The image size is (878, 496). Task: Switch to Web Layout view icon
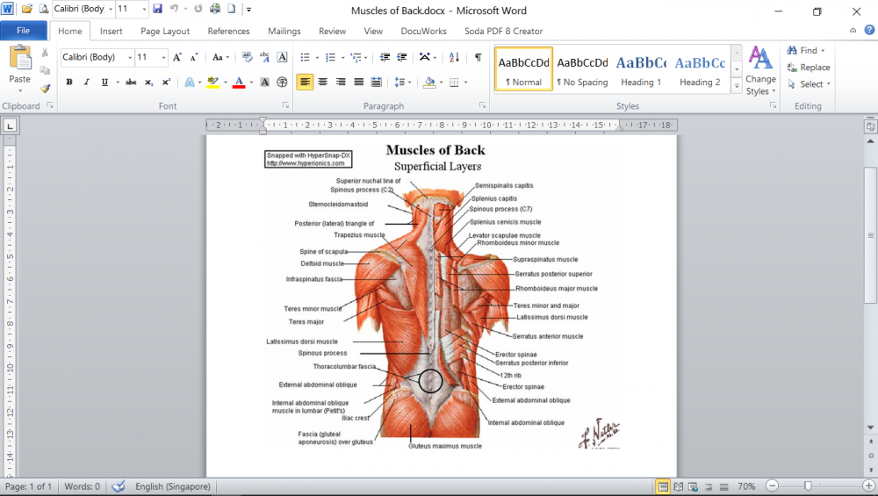pyautogui.click(x=694, y=487)
